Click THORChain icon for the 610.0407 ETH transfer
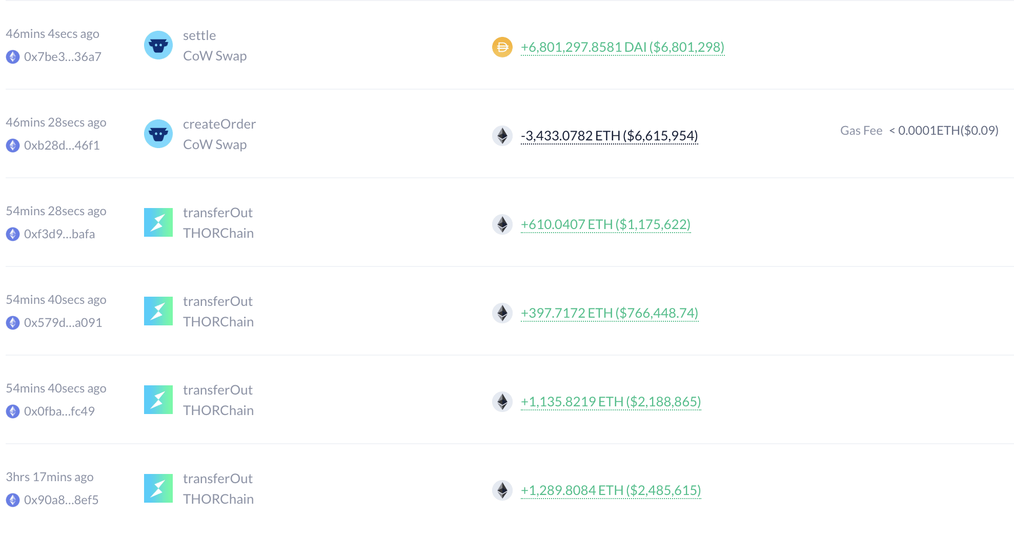 (158, 222)
